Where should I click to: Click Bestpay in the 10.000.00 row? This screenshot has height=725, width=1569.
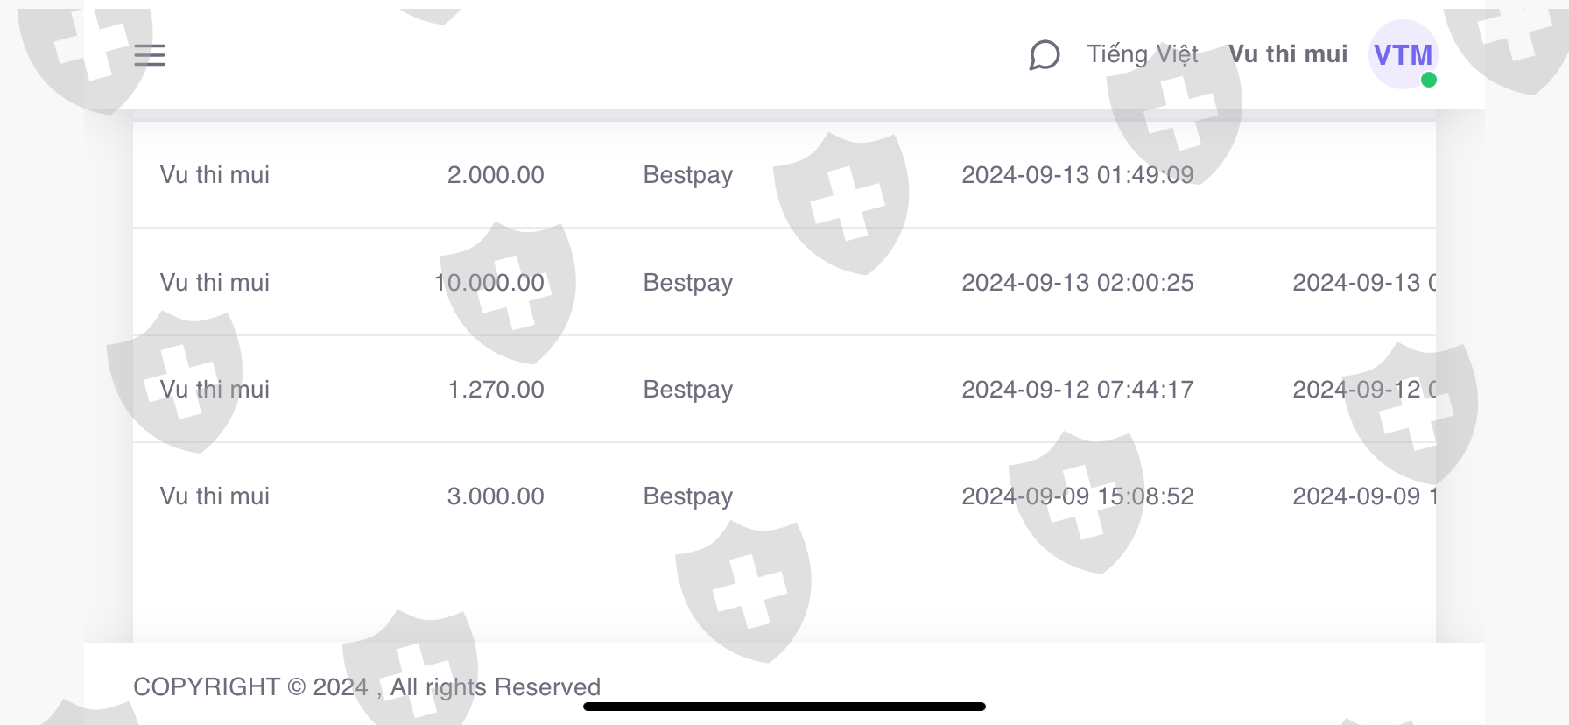(x=687, y=283)
